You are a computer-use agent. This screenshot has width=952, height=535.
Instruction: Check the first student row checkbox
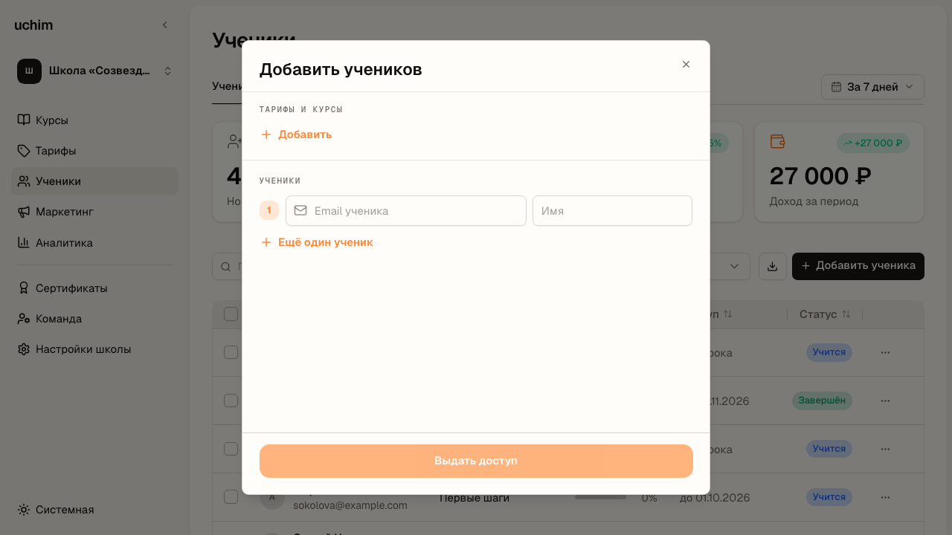(x=231, y=352)
